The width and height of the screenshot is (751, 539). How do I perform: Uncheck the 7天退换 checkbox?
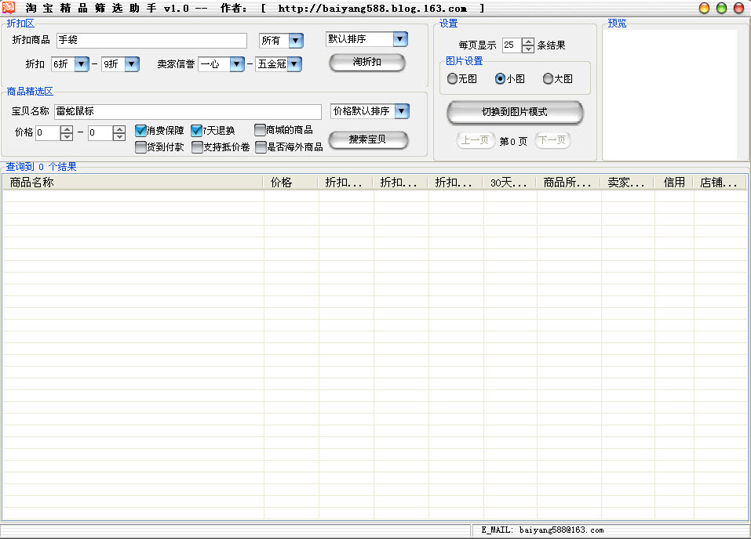point(196,131)
